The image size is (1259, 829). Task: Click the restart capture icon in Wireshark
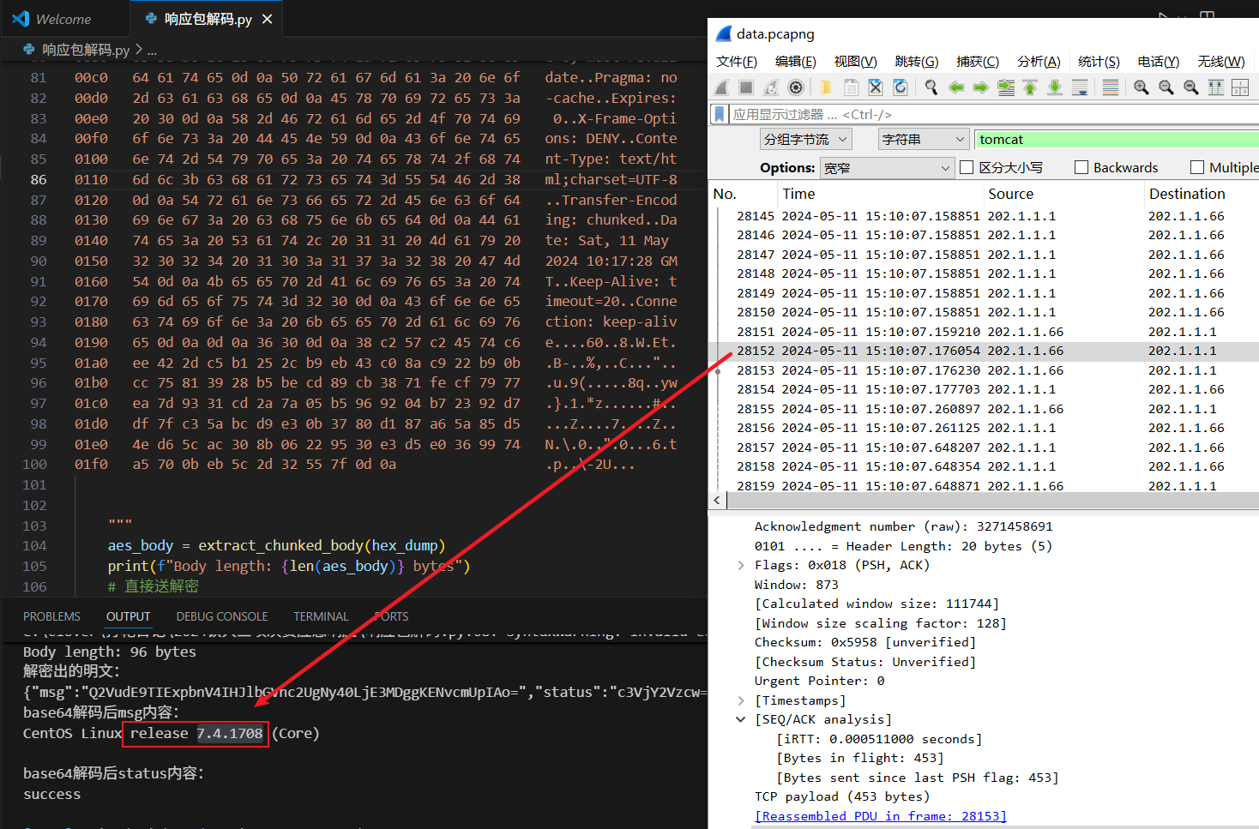click(x=771, y=87)
